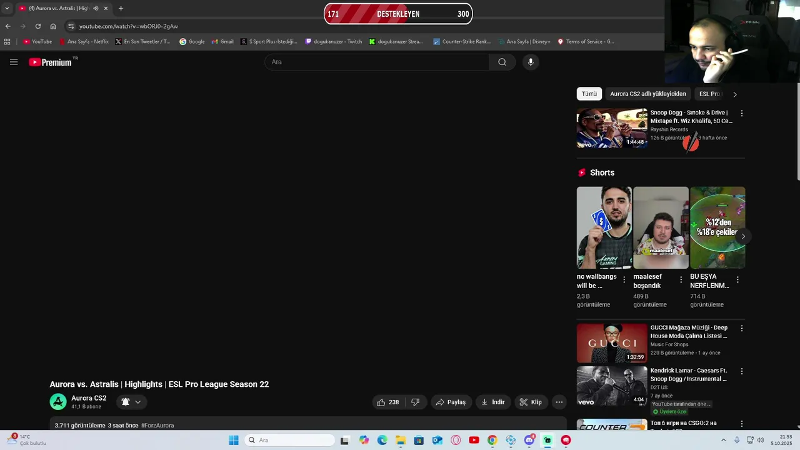This screenshot has width=800, height=450.
Task: Open Gmail bookmark
Action: 222,42
